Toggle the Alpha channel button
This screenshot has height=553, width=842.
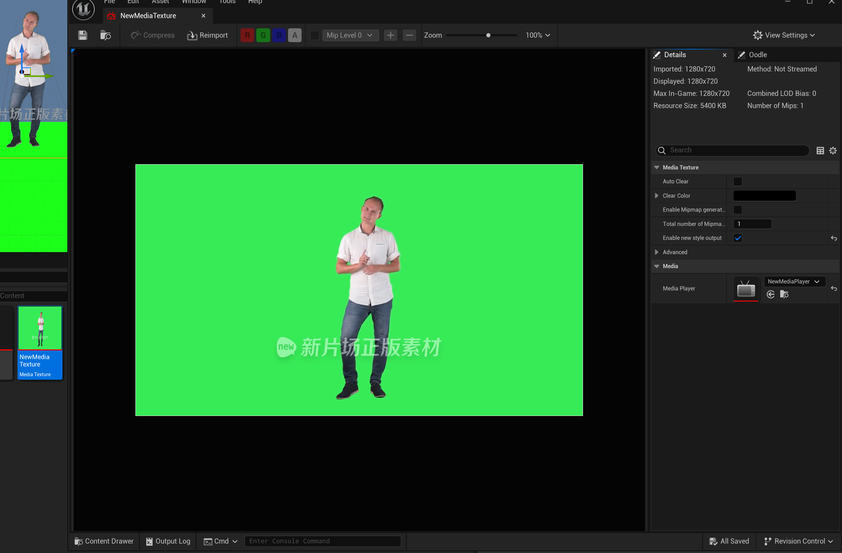coord(294,35)
